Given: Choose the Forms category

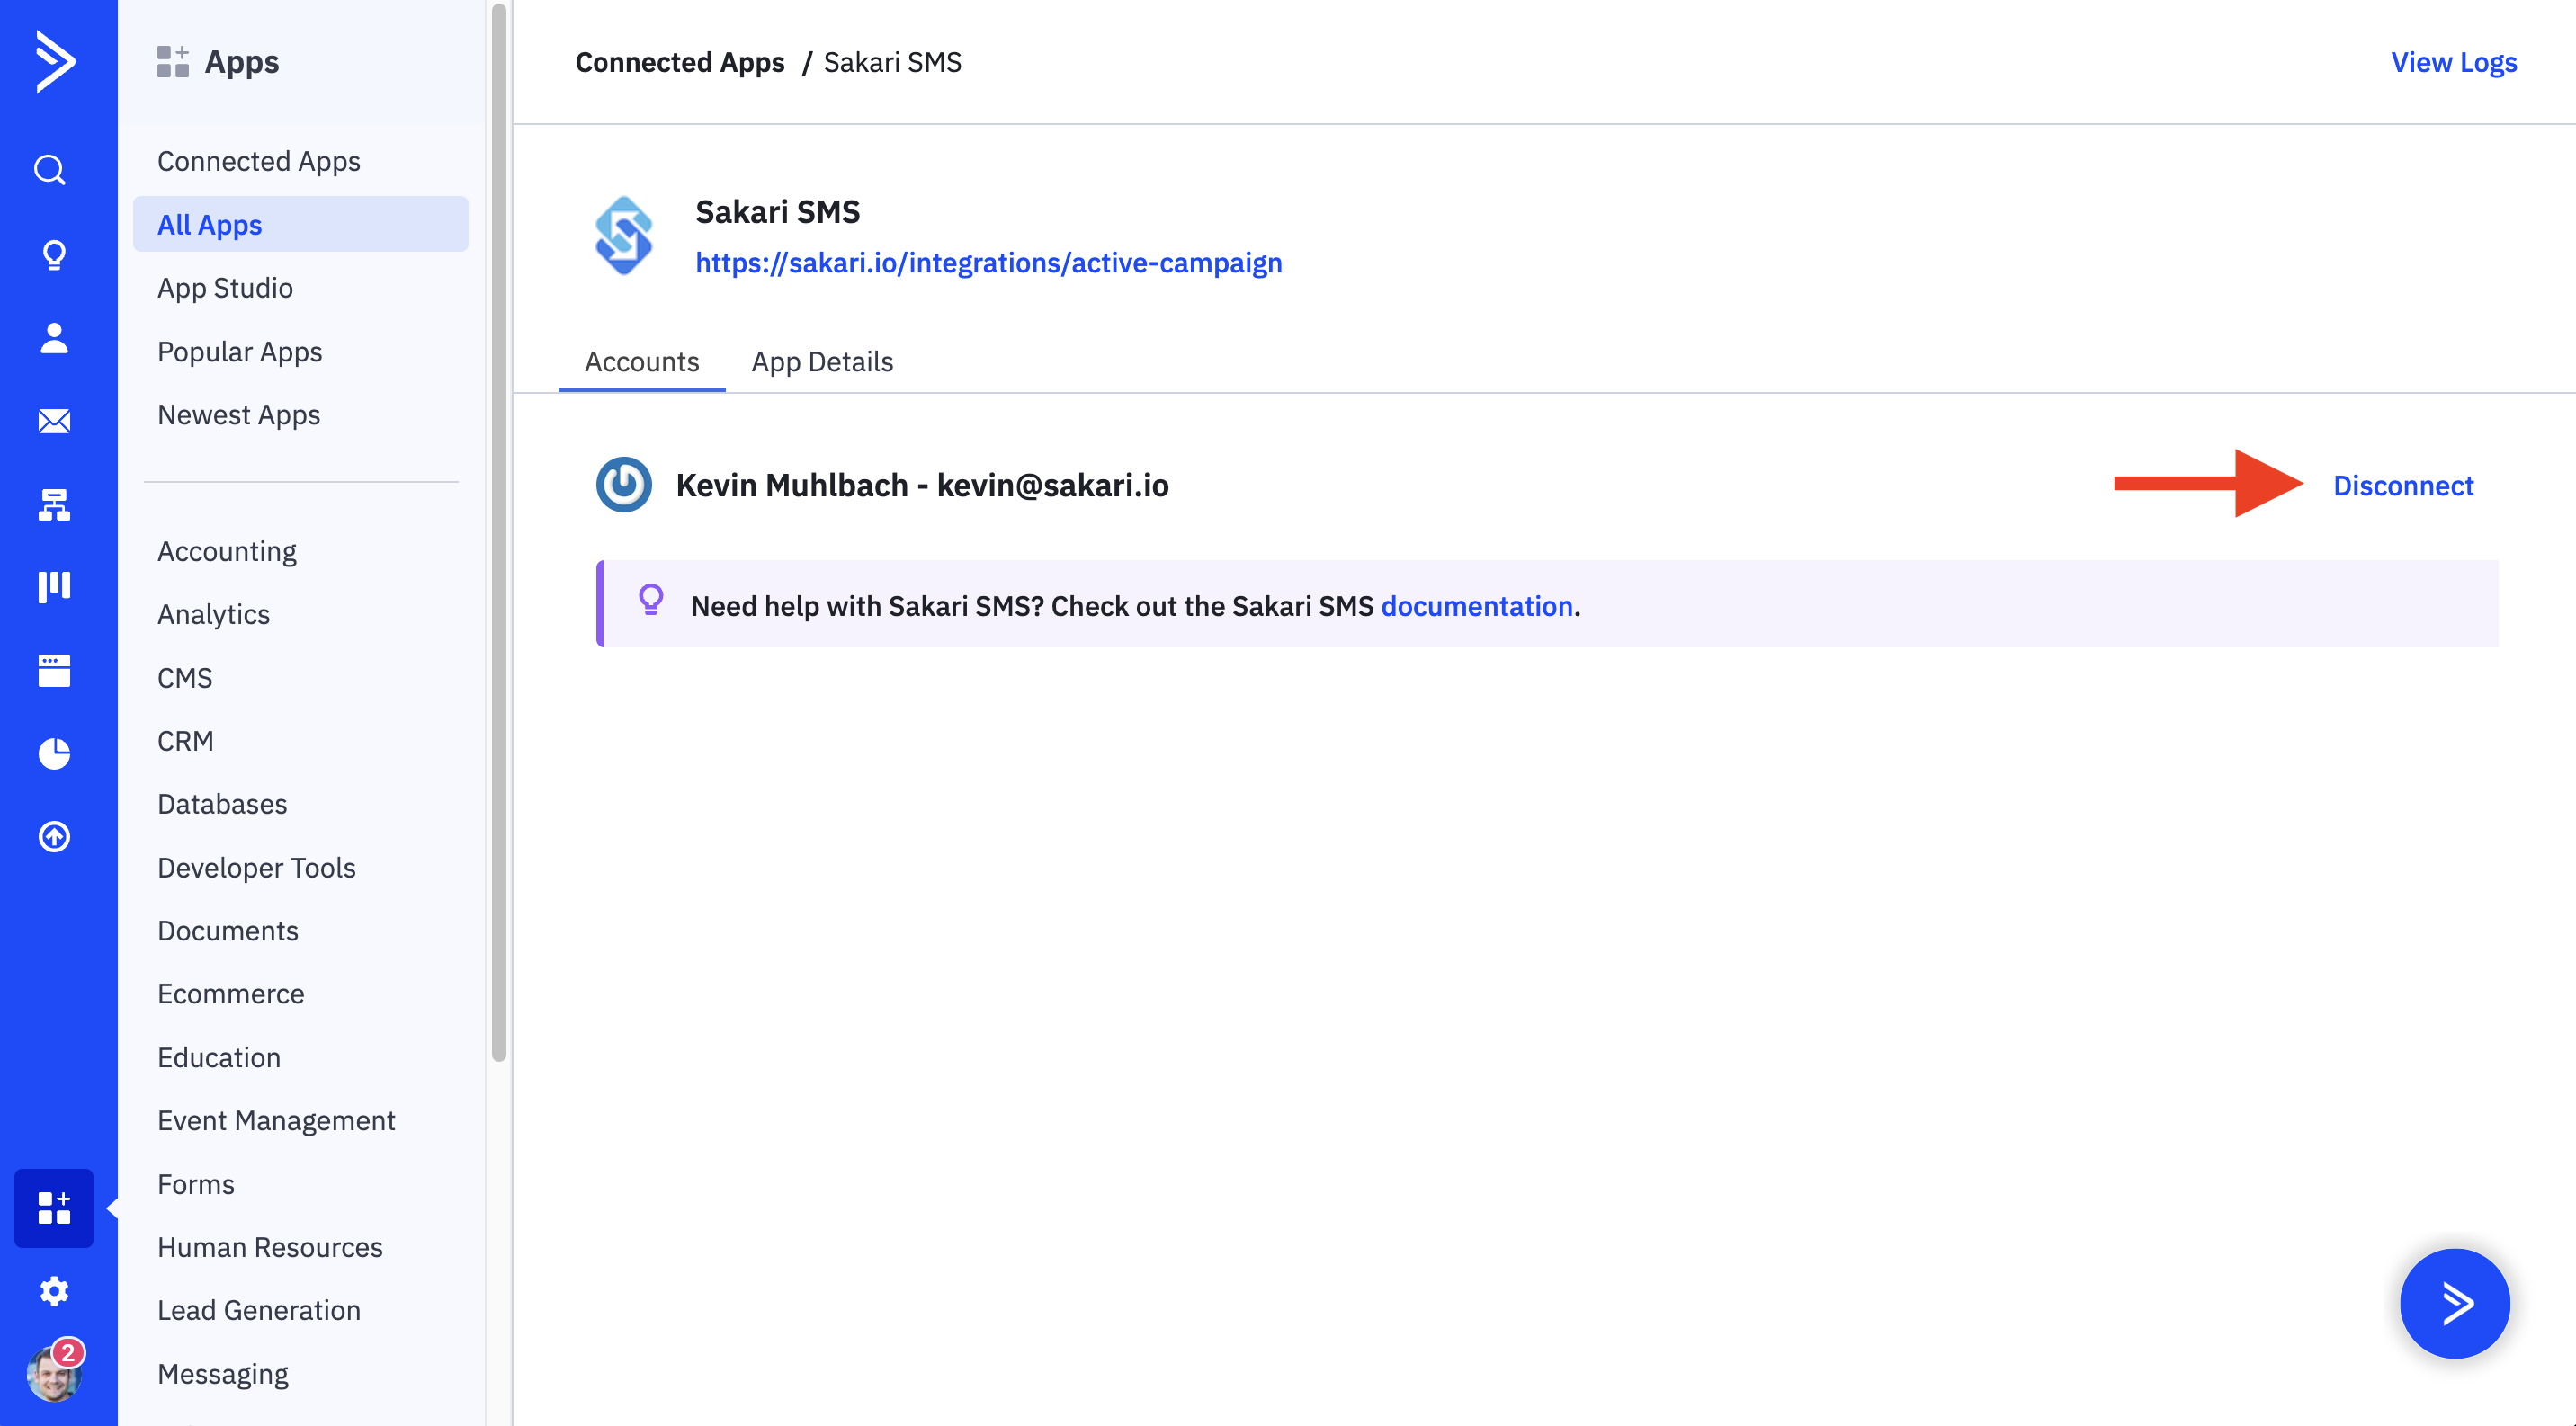Looking at the screenshot, I should pos(196,1184).
